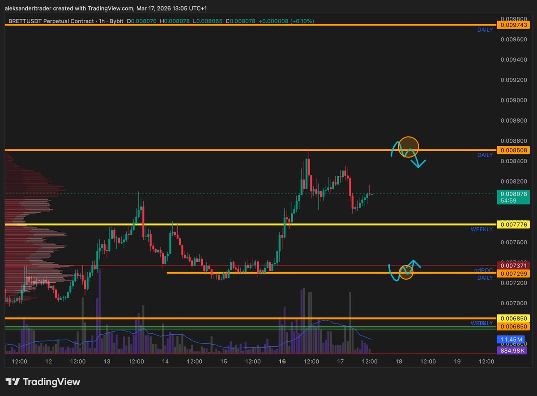This screenshot has height=396, width=537.
Task: Click date 18 on the time axis
Action: 398,361
